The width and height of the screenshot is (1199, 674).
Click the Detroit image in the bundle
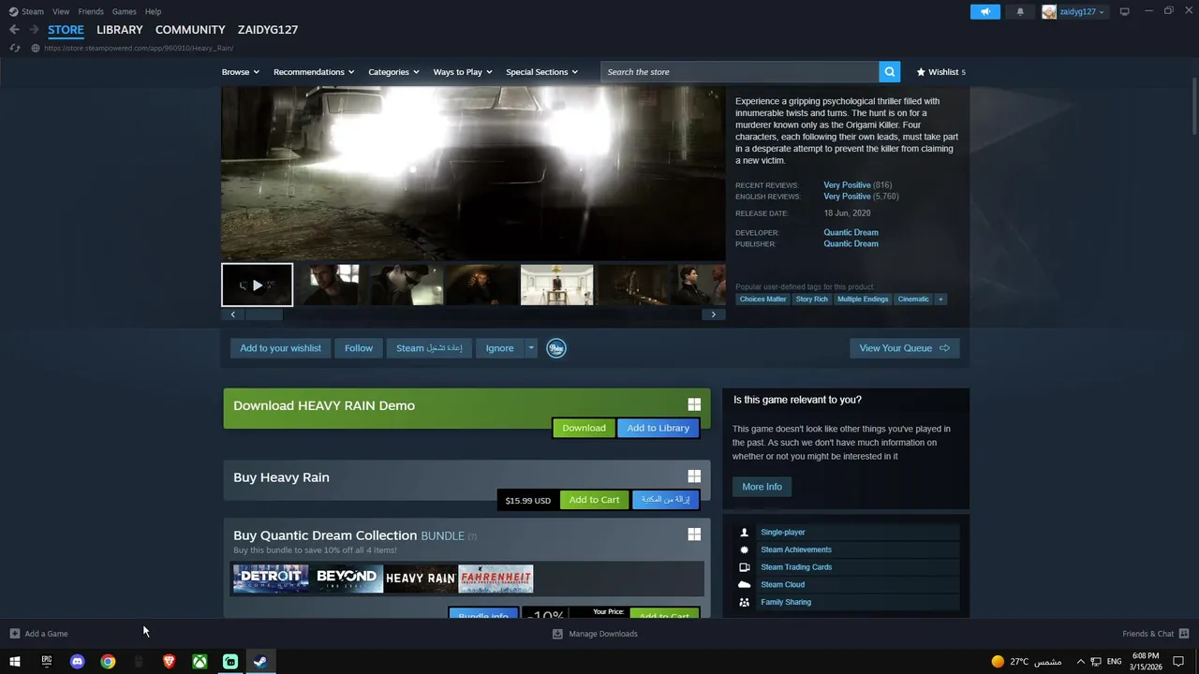pos(271,579)
